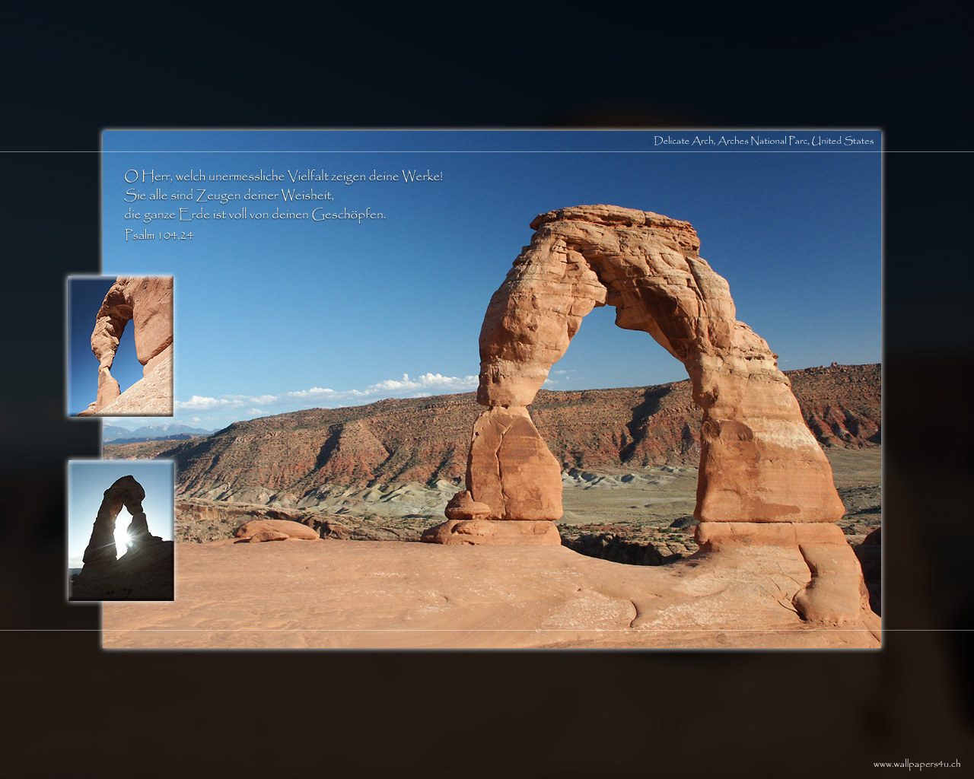Image resolution: width=974 pixels, height=779 pixels.
Task: Select 'United States' in the location caption
Action: pyautogui.click(x=842, y=141)
